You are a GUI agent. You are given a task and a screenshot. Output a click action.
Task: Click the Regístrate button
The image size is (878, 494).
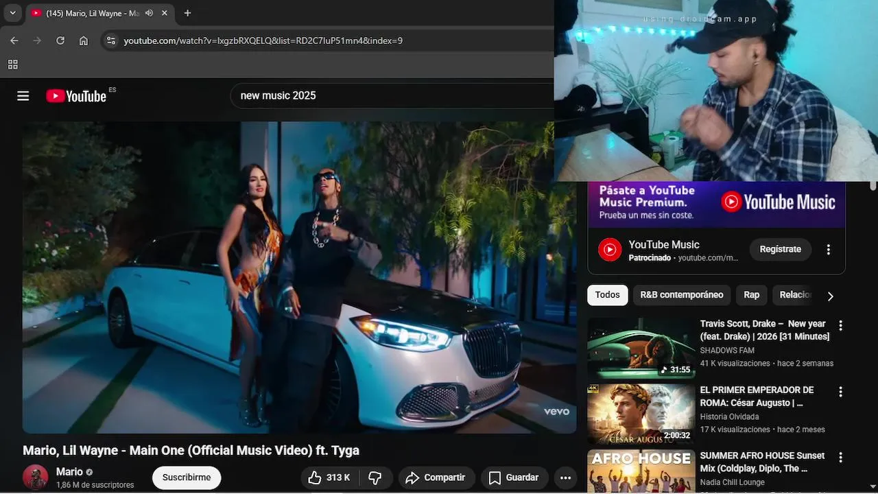[x=780, y=249]
